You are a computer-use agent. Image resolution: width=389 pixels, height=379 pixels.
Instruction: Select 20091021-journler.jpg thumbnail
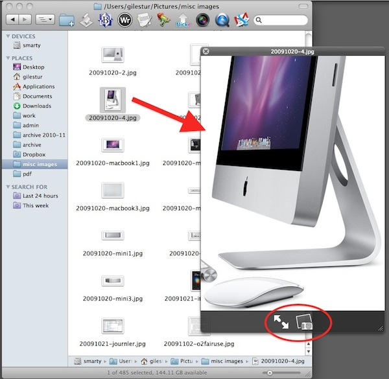tap(113, 326)
